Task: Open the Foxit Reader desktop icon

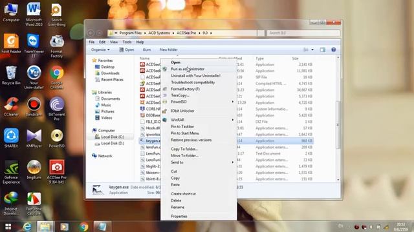Action: (11, 43)
